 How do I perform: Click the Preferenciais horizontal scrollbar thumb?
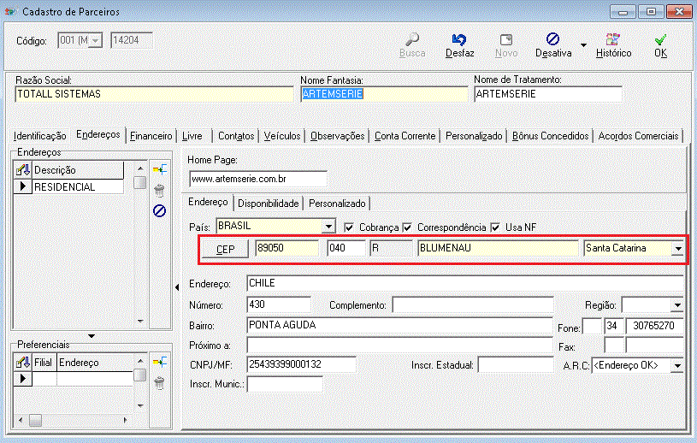(x=35, y=420)
